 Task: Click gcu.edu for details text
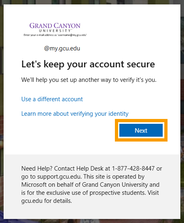click(47, 201)
